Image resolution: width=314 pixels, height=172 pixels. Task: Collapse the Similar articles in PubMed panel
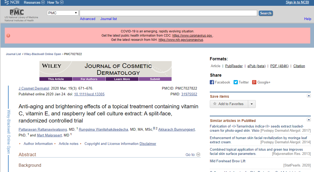(309, 117)
